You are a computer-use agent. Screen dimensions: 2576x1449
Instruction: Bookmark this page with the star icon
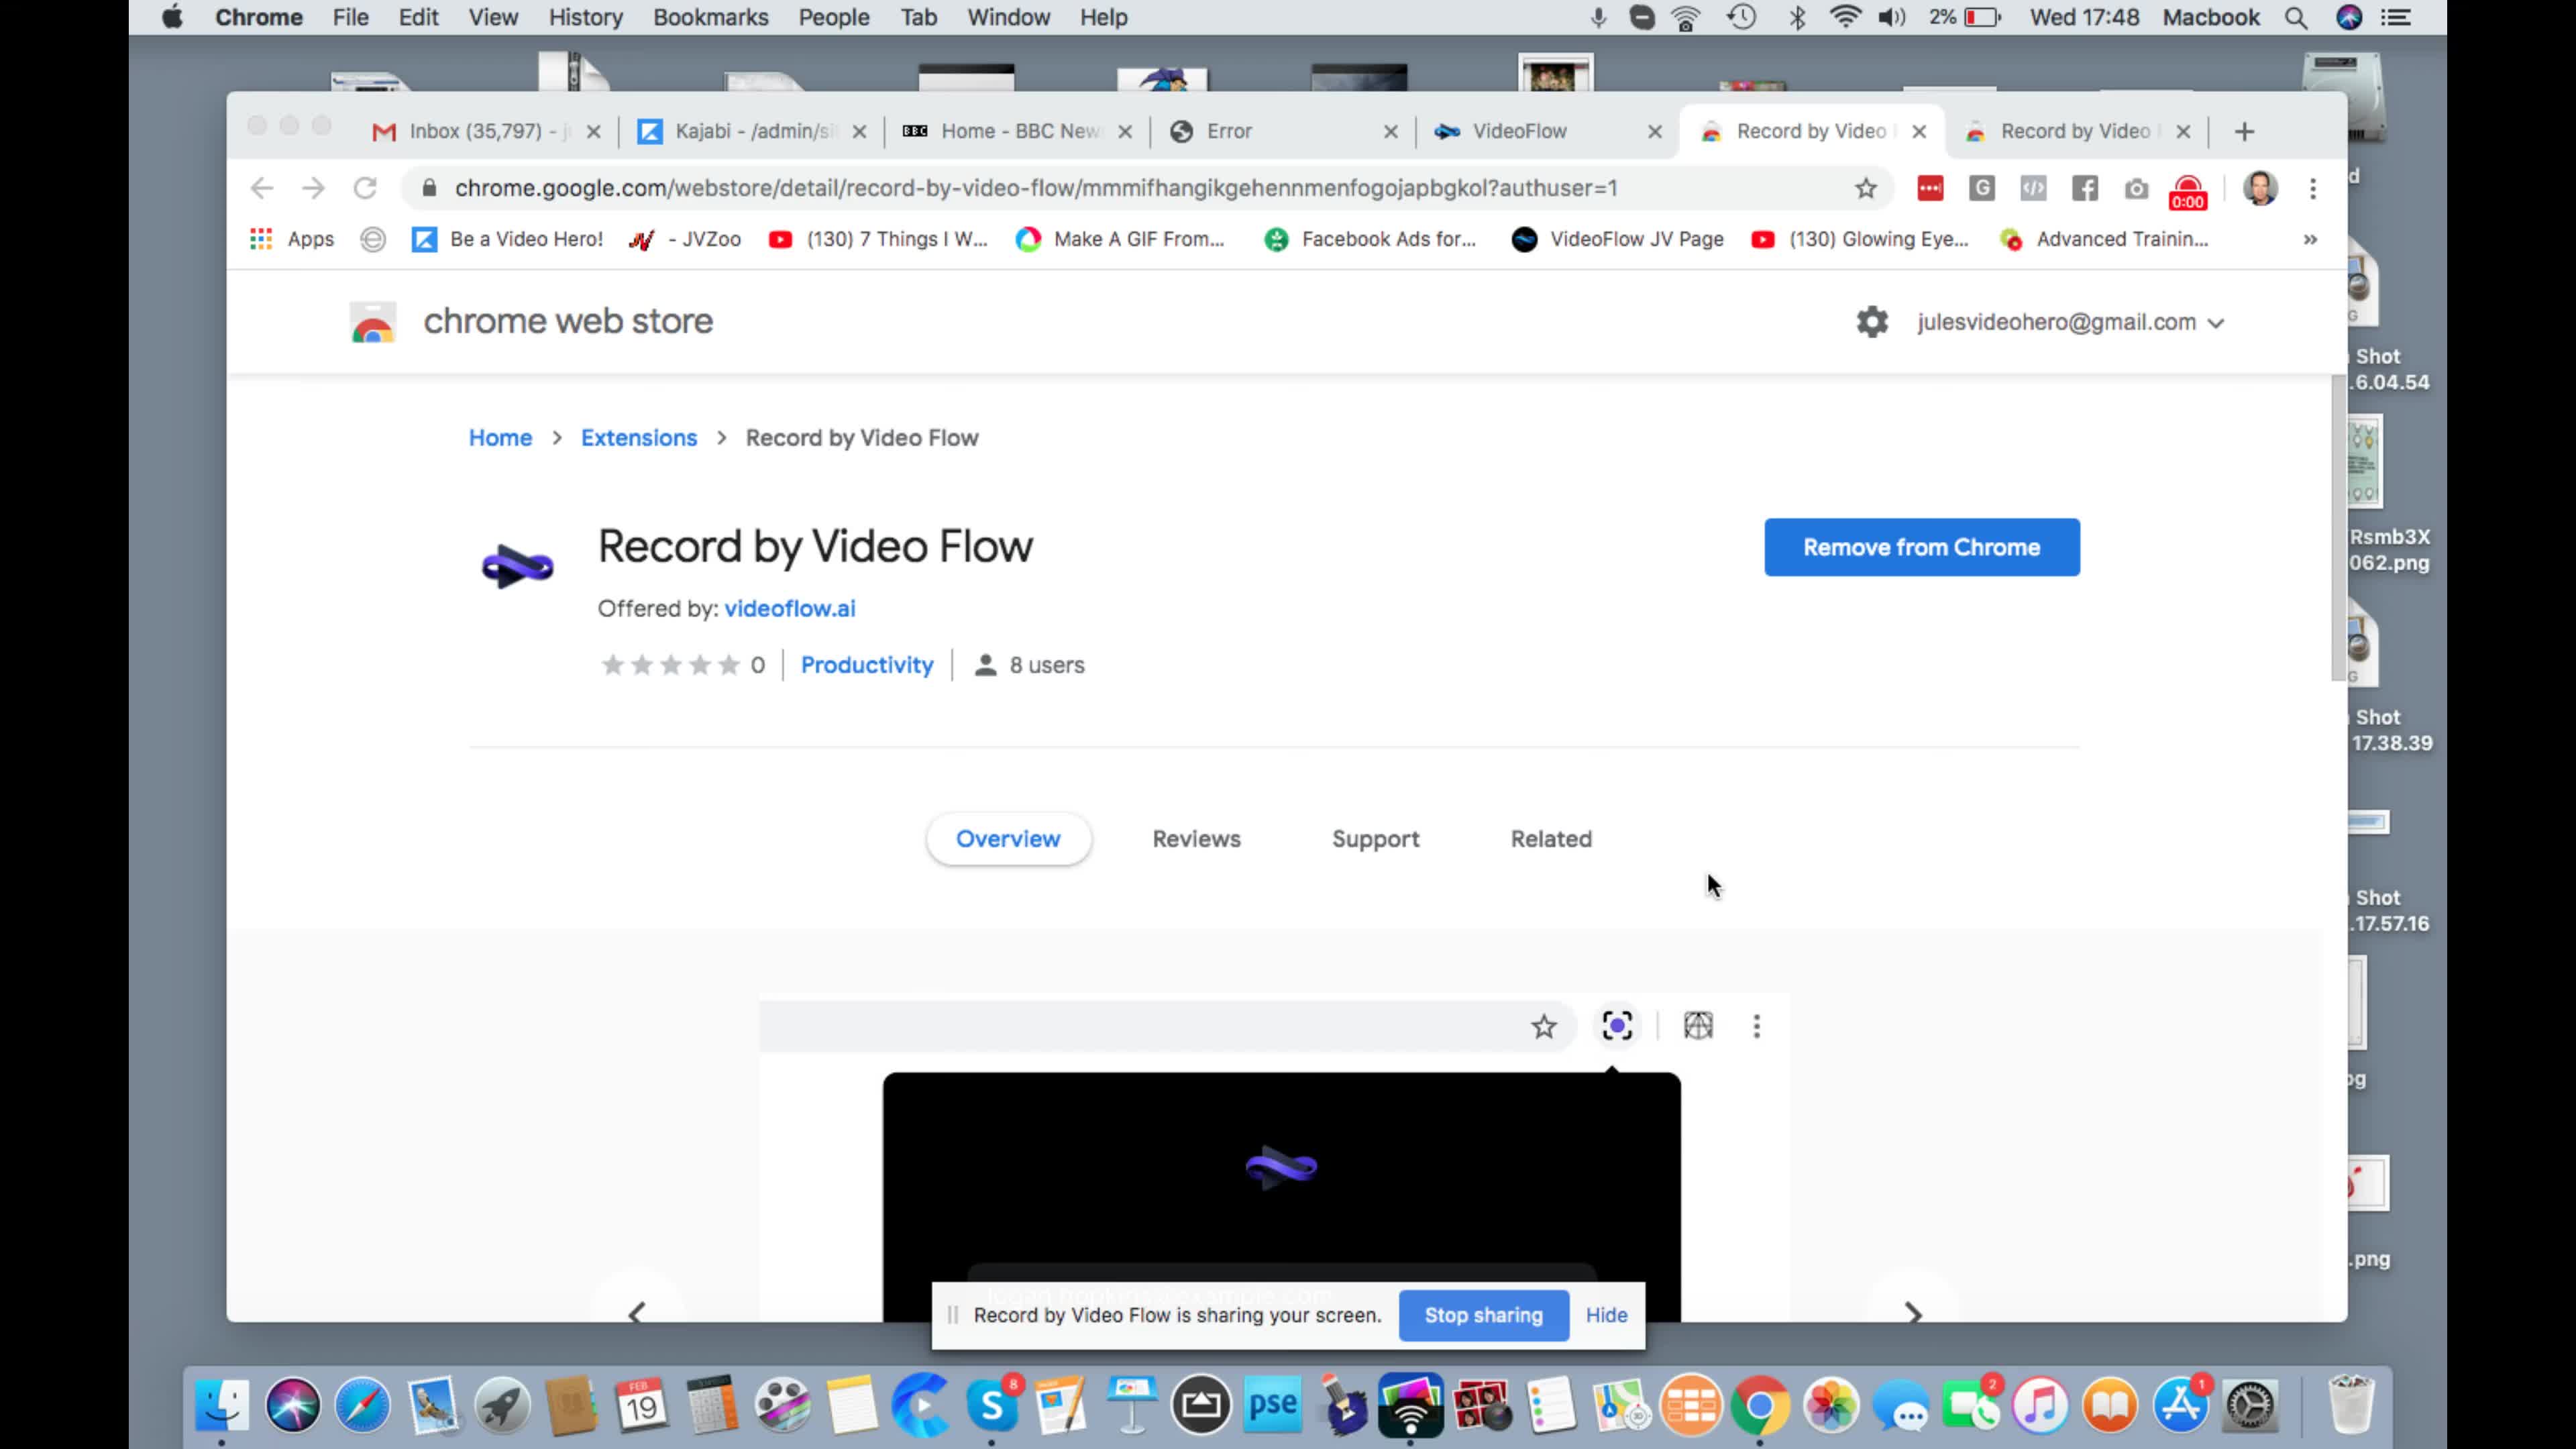[x=1866, y=188]
